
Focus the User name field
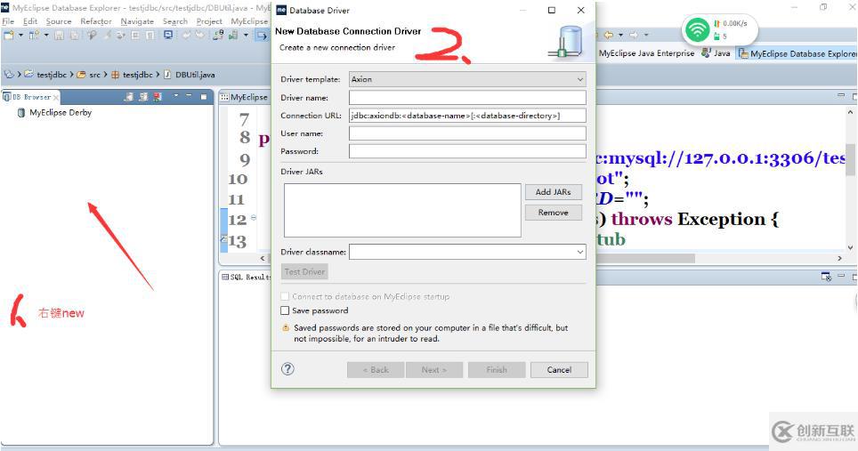click(468, 133)
